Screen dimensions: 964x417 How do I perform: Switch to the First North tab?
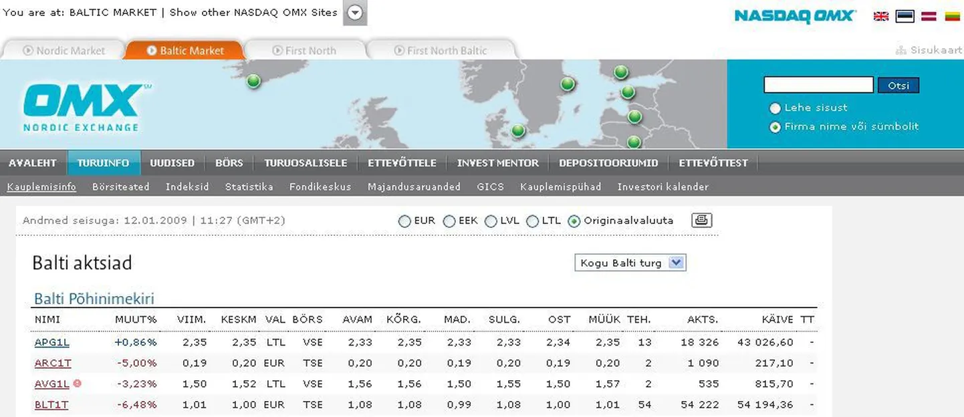[304, 50]
